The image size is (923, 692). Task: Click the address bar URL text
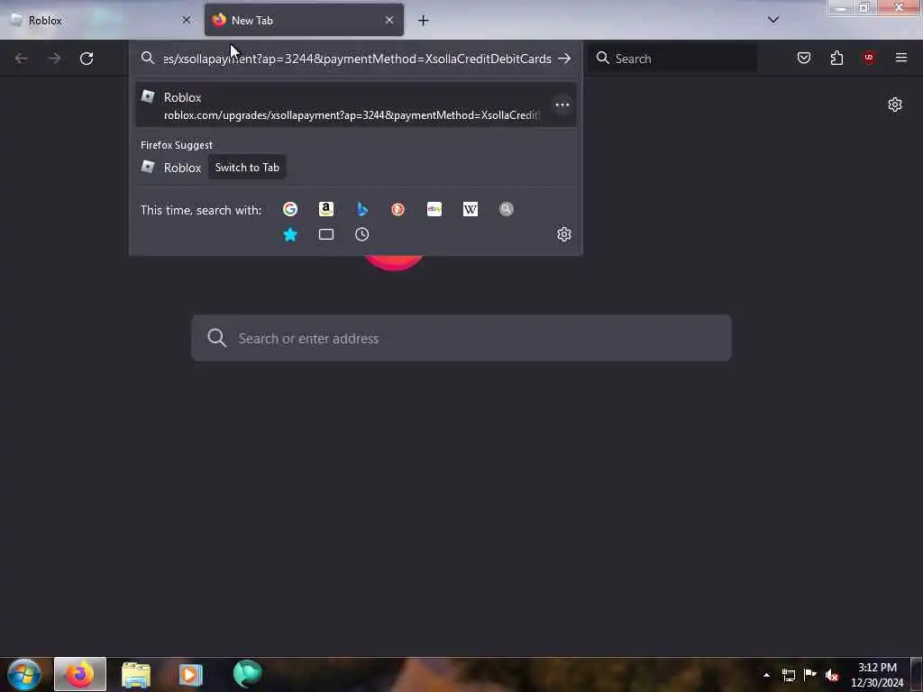(357, 59)
